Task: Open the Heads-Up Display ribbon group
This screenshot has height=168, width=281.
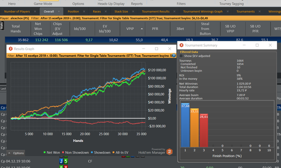Action: click(111, 4)
